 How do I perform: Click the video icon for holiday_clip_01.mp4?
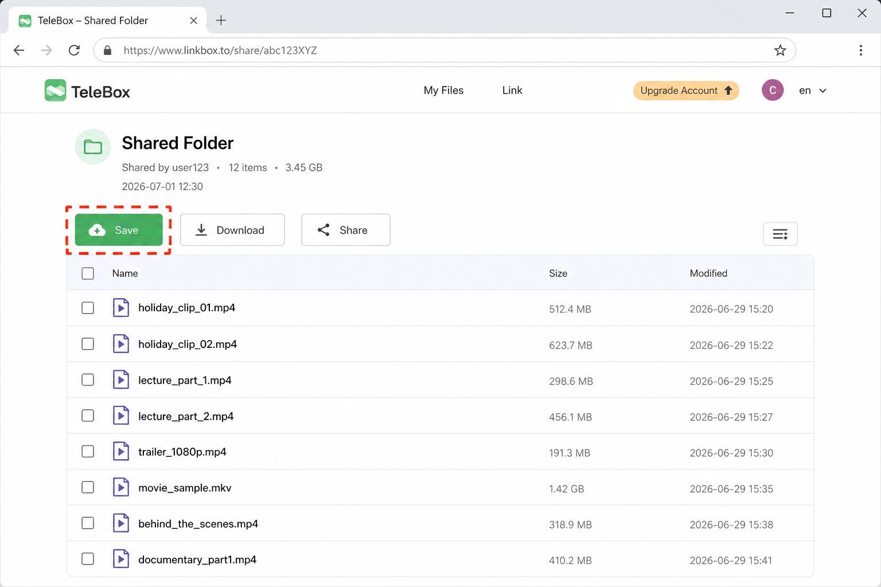(x=120, y=308)
